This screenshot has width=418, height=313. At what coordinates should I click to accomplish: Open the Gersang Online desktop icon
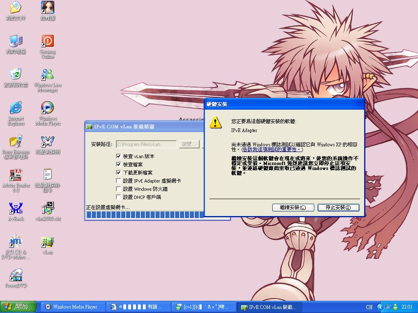tap(48, 42)
